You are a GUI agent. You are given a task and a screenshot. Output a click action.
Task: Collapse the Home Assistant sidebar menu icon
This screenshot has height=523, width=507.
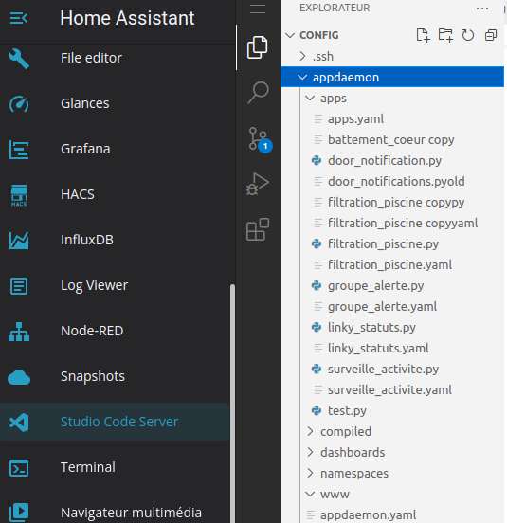[x=19, y=18]
